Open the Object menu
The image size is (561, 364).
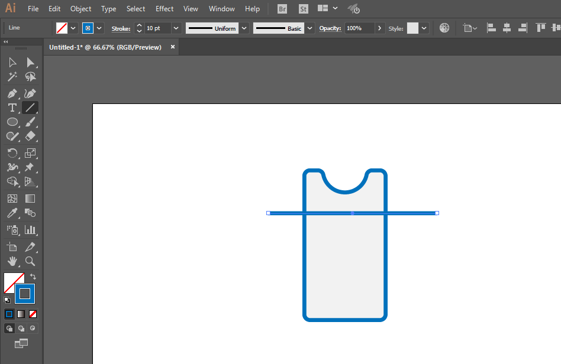click(x=80, y=9)
